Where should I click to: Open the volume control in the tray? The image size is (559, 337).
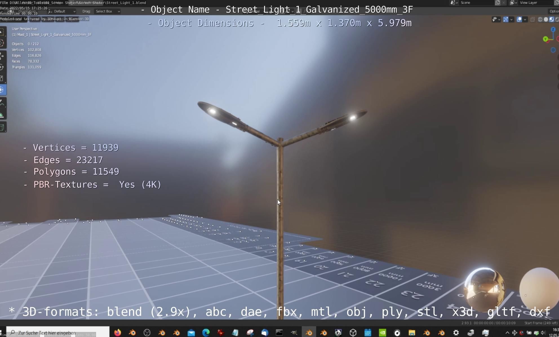(x=543, y=333)
